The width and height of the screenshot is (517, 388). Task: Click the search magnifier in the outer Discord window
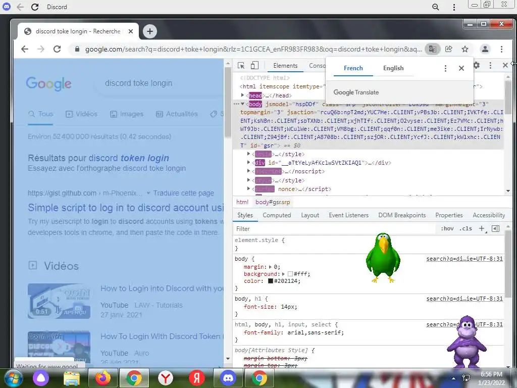pos(436,7)
